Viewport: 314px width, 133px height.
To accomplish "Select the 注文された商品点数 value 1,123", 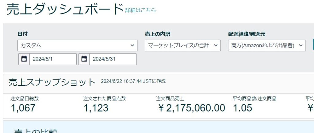I will coord(96,108).
